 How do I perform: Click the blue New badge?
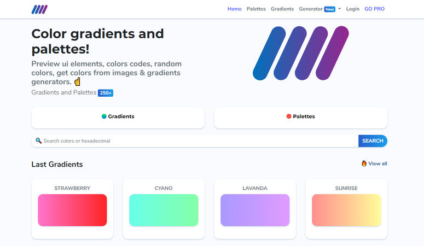pos(330,9)
